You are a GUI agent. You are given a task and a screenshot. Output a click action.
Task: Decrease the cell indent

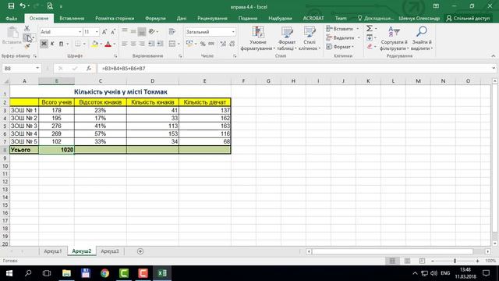coord(151,44)
